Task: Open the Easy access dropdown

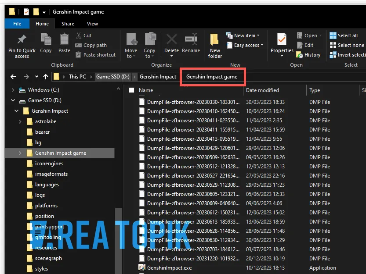Action: [x=245, y=45]
